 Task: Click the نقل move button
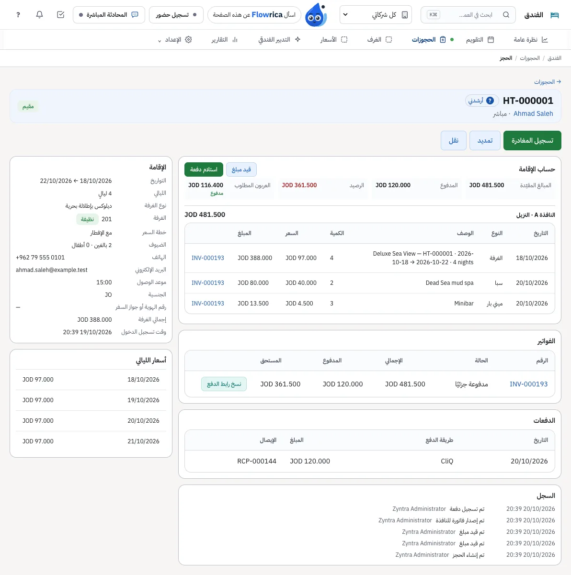coord(454,141)
